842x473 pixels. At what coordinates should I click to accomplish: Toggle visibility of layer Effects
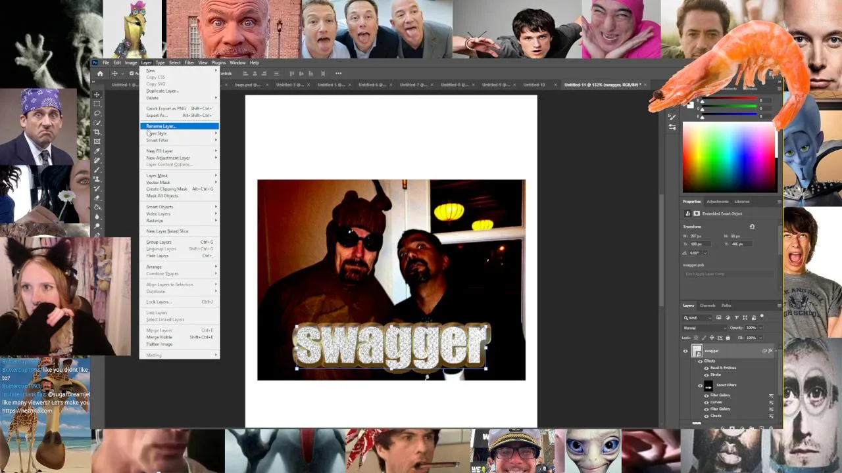[x=700, y=361]
